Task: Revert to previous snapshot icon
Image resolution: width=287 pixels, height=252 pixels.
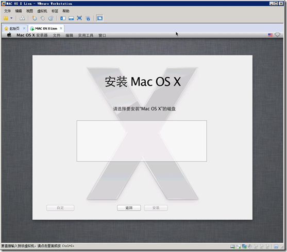Action: [43, 18]
